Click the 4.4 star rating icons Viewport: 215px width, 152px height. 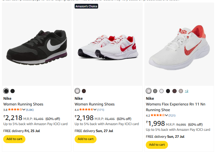(86, 110)
